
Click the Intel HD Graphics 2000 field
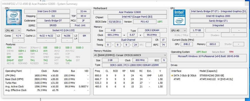pyautogui.click(x=218, y=16)
